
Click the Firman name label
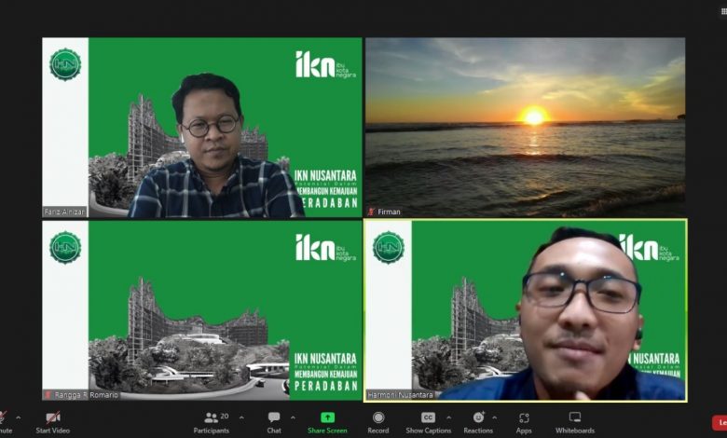click(x=389, y=212)
